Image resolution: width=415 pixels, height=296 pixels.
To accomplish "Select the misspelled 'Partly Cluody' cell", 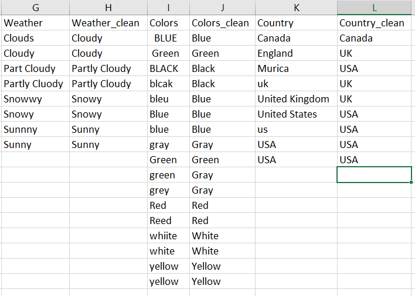I will click(33, 84).
